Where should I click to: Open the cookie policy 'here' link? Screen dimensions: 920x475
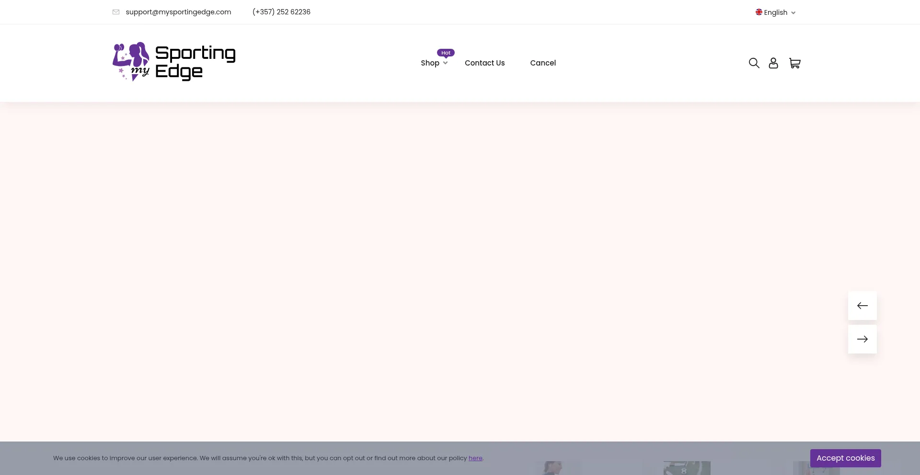pyautogui.click(x=475, y=458)
